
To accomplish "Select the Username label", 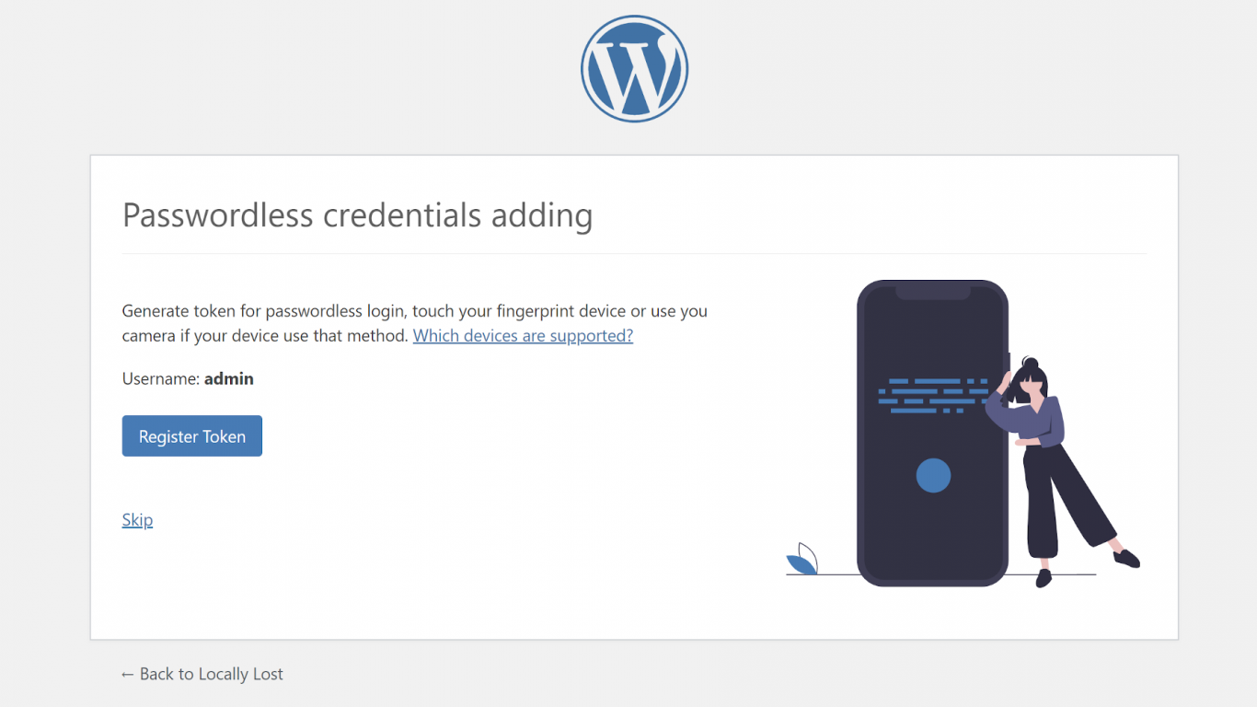I will (x=162, y=378).
